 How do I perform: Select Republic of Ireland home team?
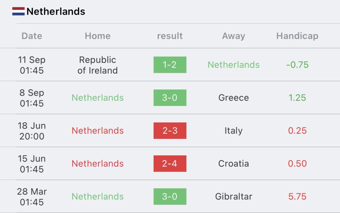98,65
